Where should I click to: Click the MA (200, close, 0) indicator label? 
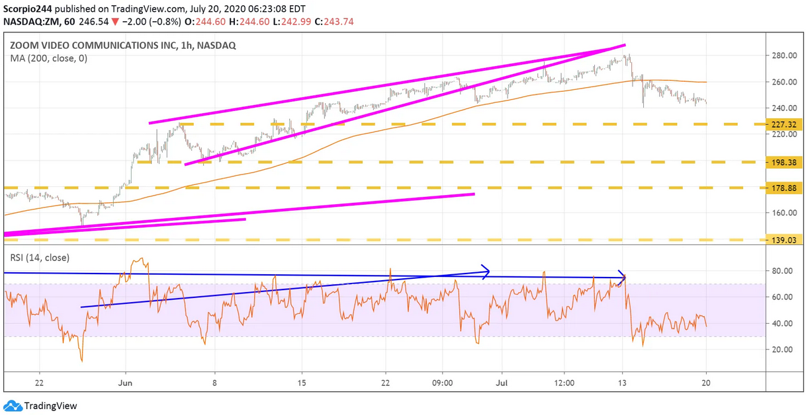coord(49,58)
